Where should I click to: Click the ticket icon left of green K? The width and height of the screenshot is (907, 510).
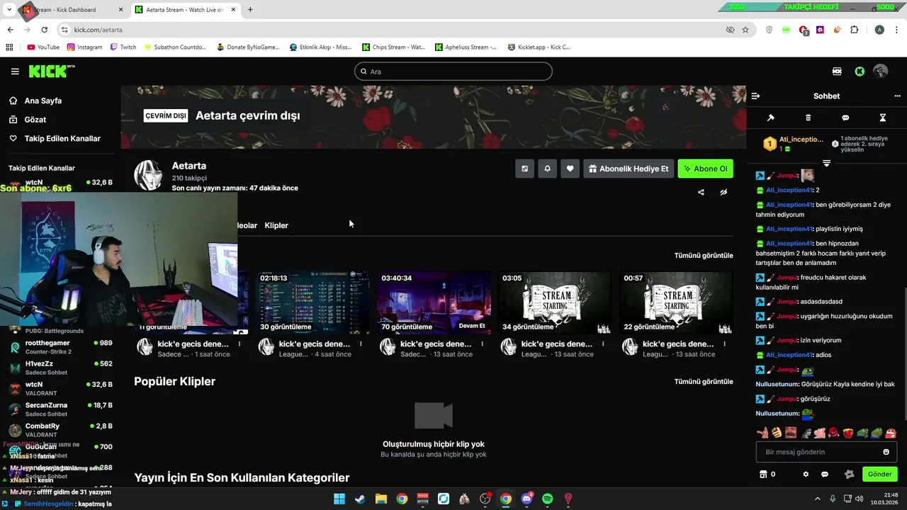[838, 72]
